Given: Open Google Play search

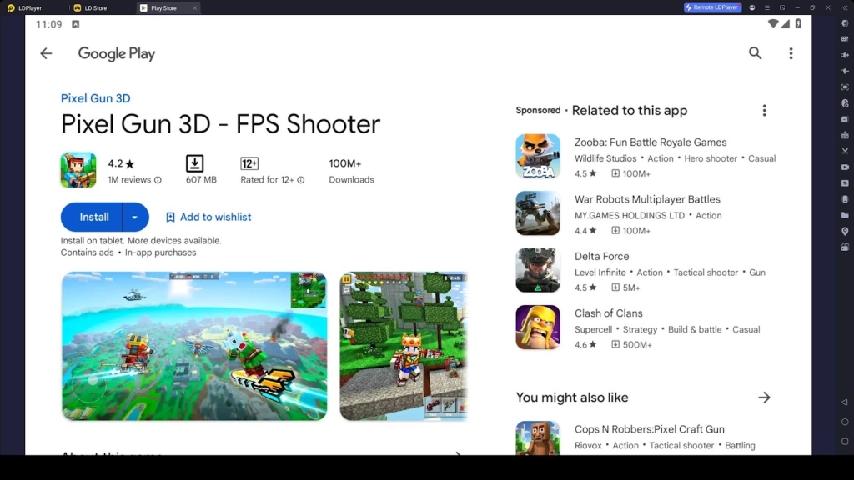Looking at the screenshot, I should [x=755, y=53].
